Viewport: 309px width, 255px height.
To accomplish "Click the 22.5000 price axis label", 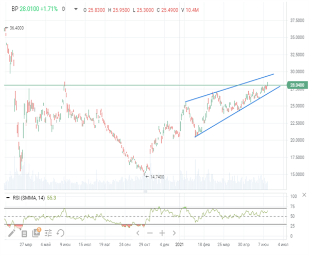I will pos(297,123).
